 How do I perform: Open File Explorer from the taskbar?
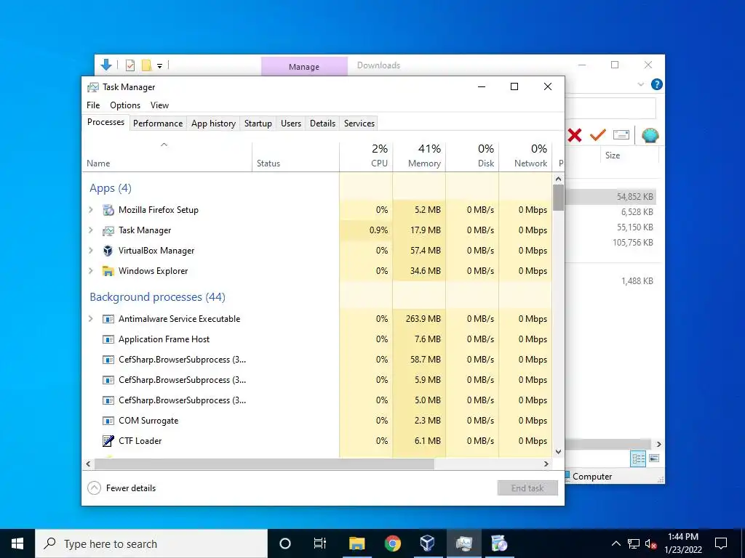pyautogui.click(x=356, y=543)
